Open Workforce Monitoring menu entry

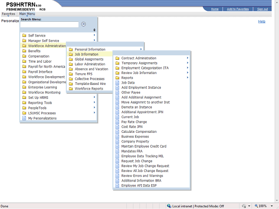pyautogui.click(x=44, y=92)
